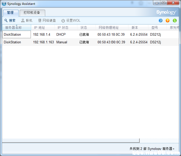Select the 管理 tab
The image size is (181, 156).
(x=11, y=13)
